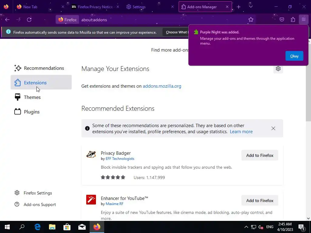Click the network tray icon
The height and width of the screenshot is (233, 311).
click(254, 227)
